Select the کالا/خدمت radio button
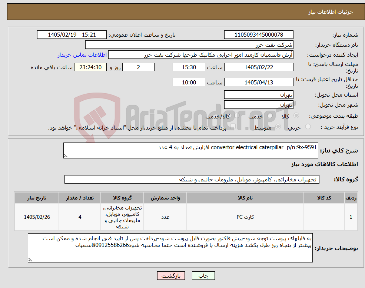Viewport: 365px width, 288px height. [237, 115]
